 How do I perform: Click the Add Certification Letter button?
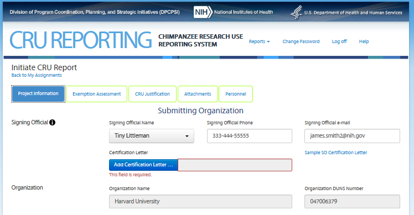click(143, 165)
